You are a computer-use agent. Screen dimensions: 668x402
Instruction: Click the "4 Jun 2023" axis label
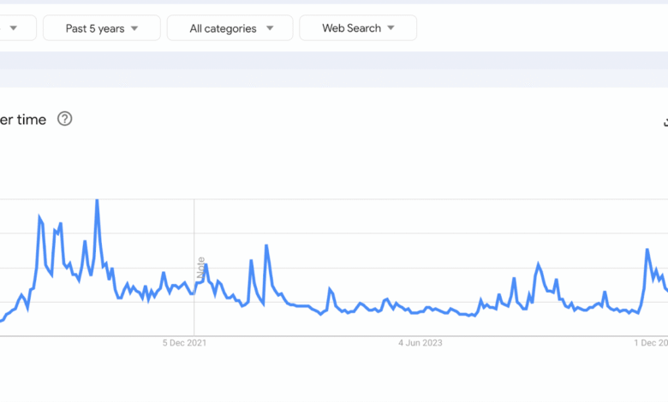(x=420, y=343)
